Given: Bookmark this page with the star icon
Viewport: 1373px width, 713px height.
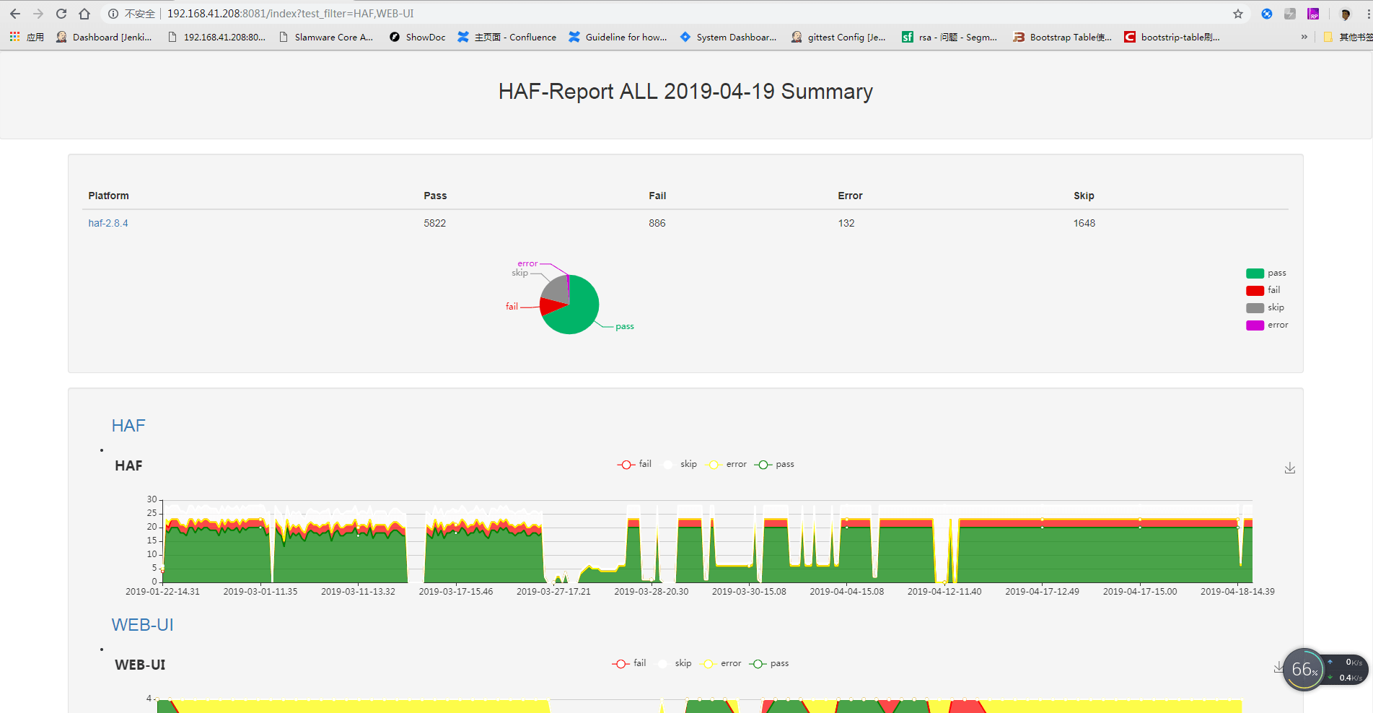Looking at the screenshot, I should (1238, 14).
